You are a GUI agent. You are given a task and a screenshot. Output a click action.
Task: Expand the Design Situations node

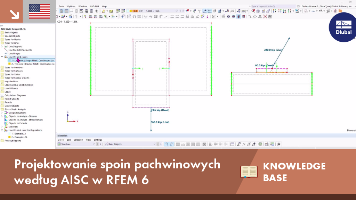(x=2, y=113)
